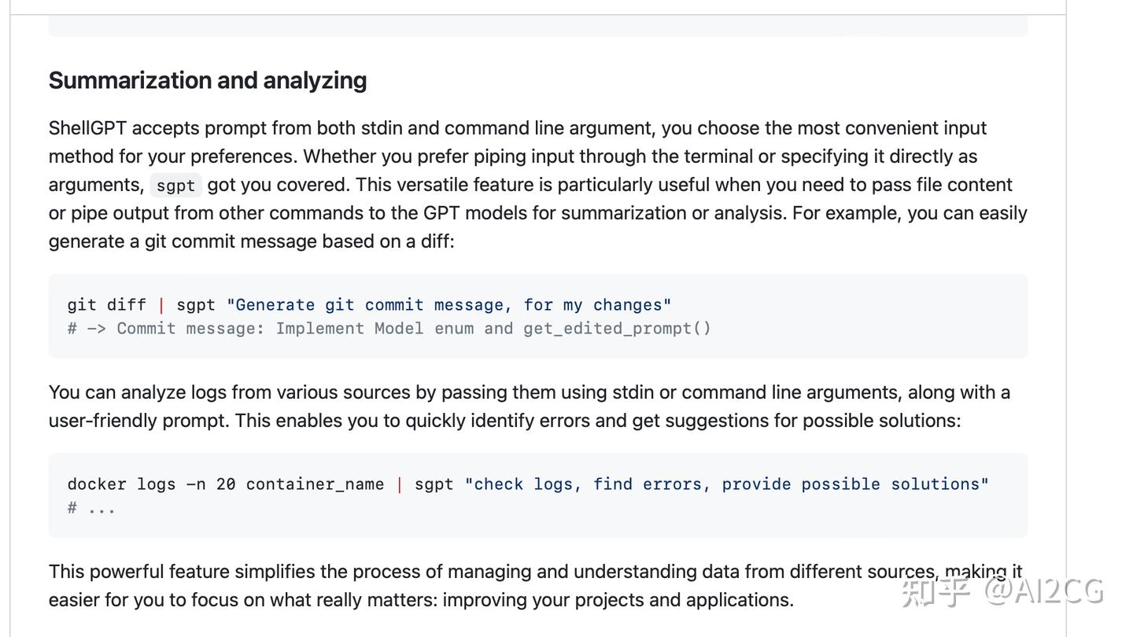This screenshot has width=1133, height=637.
Task: Click the inline "sgpt" code snippet
Action: tap(175, 186)
